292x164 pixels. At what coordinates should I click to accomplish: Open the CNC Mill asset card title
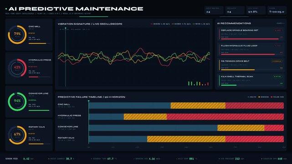(35, 26)
